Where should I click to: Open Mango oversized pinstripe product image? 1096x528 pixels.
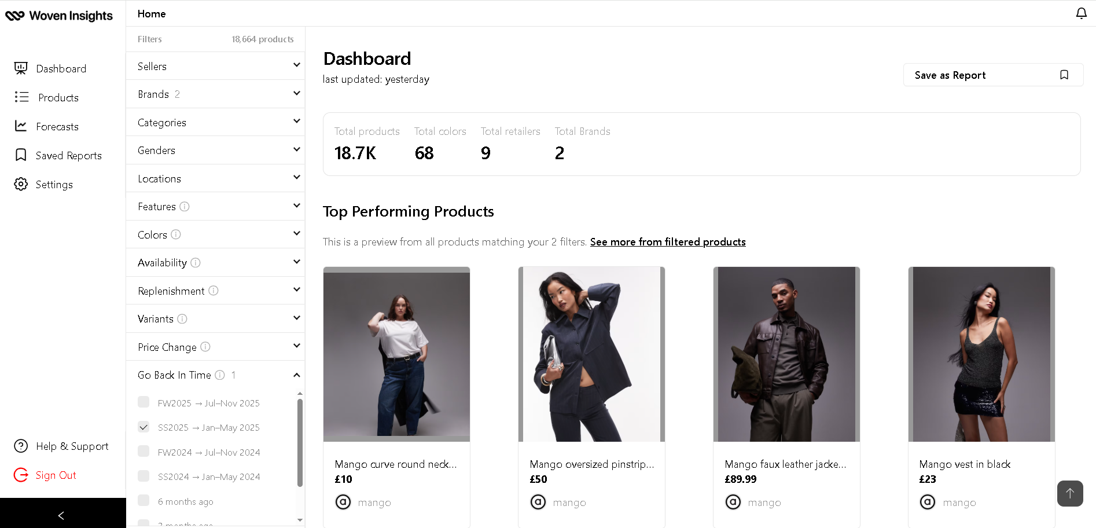(591, 354)
